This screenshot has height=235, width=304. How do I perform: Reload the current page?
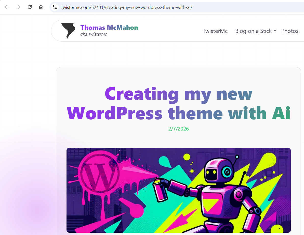point(30,7)
